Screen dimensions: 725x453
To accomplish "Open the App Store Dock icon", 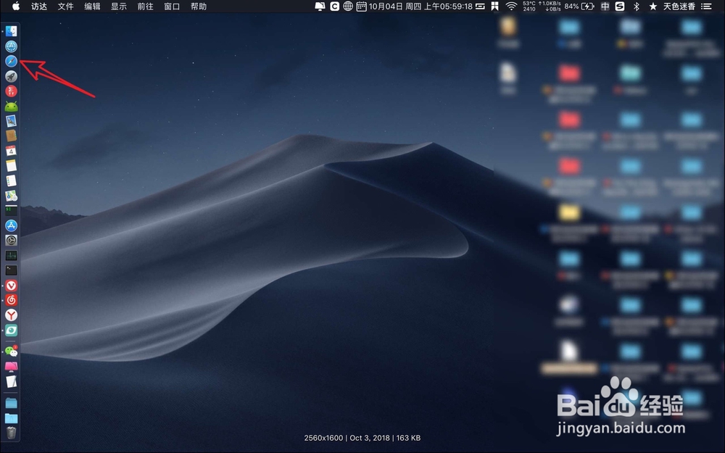I will point(11,225).
